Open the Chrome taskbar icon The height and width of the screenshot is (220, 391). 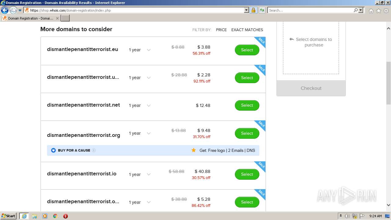(55, 216)
